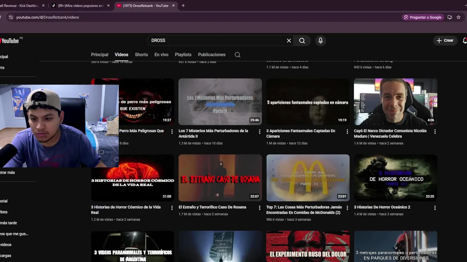467x262 pixels.
Task: Open options menu for Caso De Rosana video
Action: pos(259,208)
